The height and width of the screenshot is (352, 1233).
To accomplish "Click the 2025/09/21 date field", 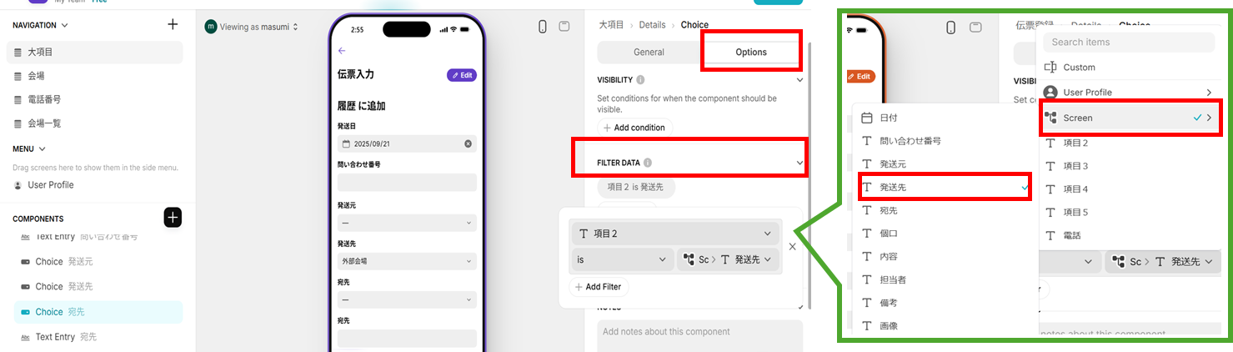I will [407, 143].
